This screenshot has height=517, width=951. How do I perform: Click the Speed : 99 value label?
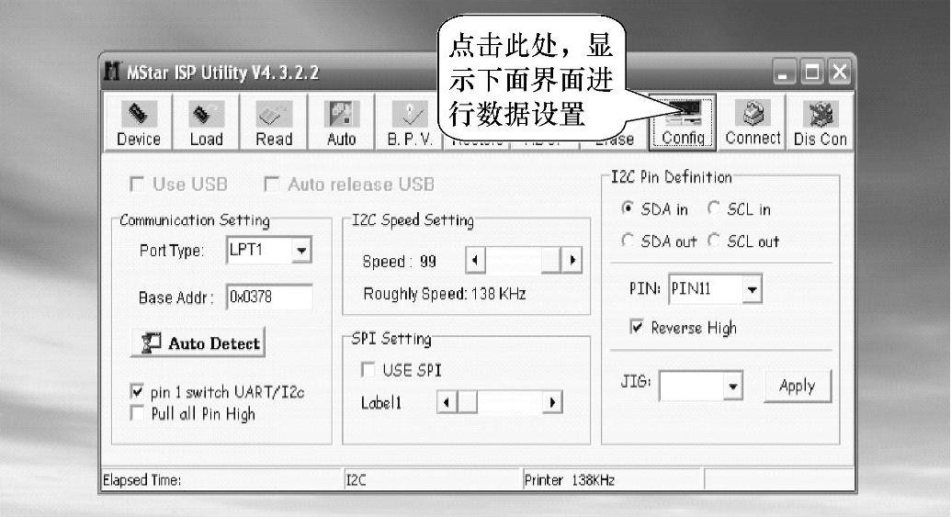tap(399, 261)
